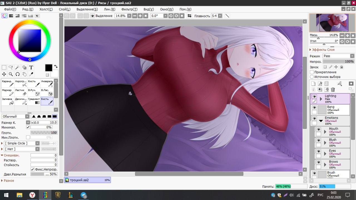The width and height of the screenshot is (356, 200).
Task: Expand the Brows folder
Action: (325, 165)
